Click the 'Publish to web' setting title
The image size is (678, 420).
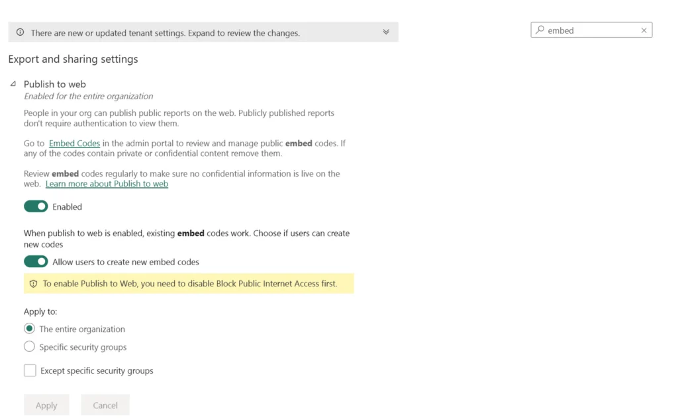coord(55,84)
